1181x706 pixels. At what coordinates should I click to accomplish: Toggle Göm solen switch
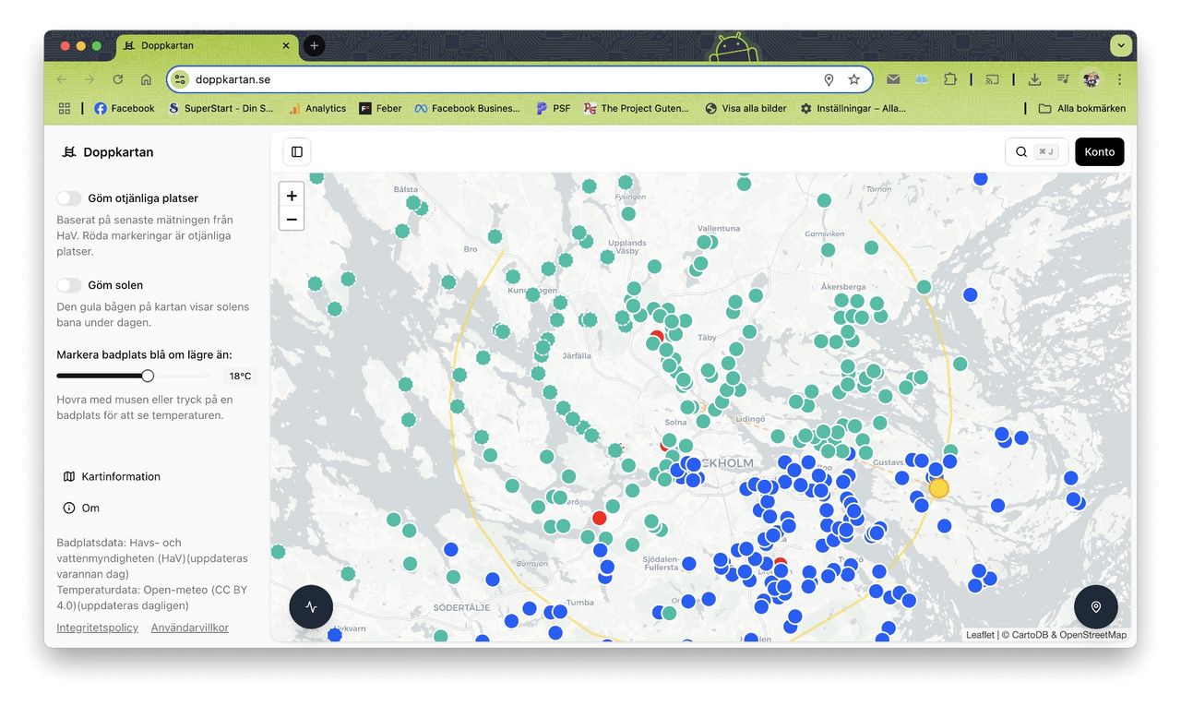pos(69,285)
